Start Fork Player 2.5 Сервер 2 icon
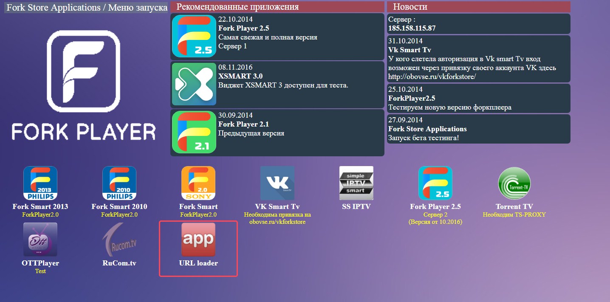The image size is (610, 302). [x=435, y=183]
